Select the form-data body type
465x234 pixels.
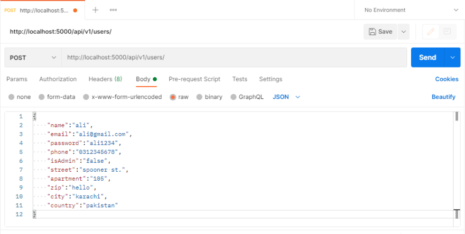point(57,97)
